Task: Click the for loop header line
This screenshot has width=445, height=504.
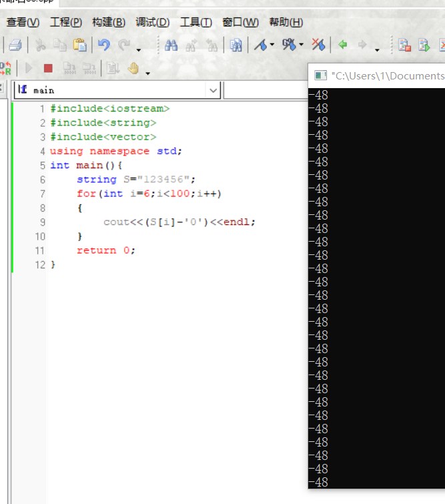Action: [x=149, y=194]
